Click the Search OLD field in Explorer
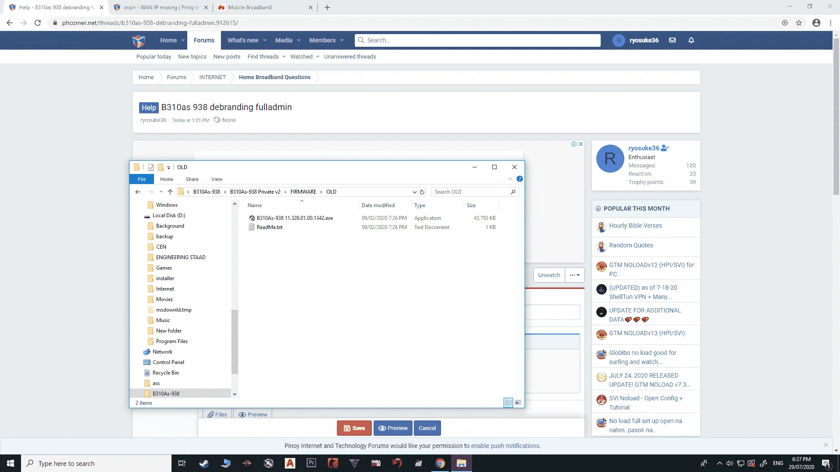The image size is (840, 472). (475, 192)
